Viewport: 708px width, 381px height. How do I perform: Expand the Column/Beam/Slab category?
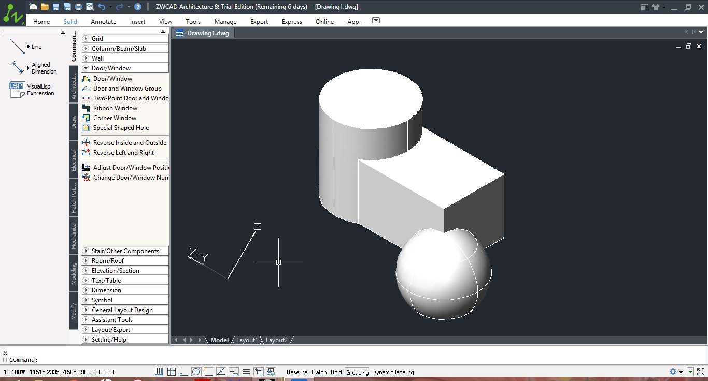tap(125, 49)
